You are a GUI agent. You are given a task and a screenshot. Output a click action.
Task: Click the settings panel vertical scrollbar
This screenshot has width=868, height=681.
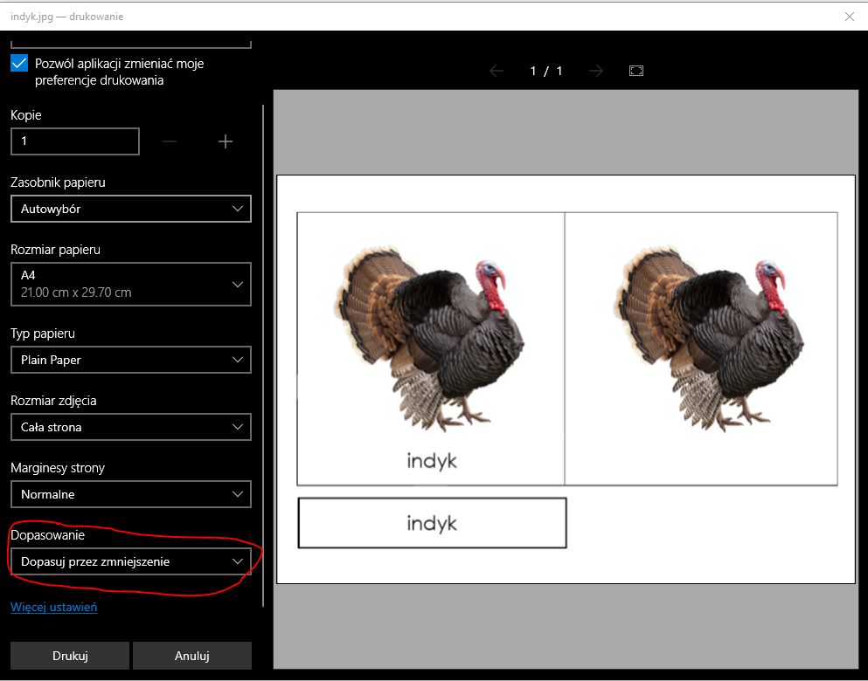pos(264,349)
